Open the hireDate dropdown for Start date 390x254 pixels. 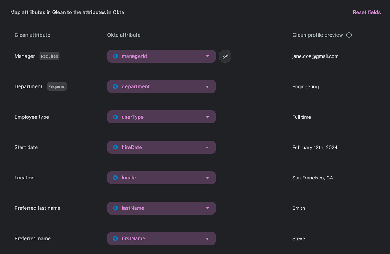(207, 147)
